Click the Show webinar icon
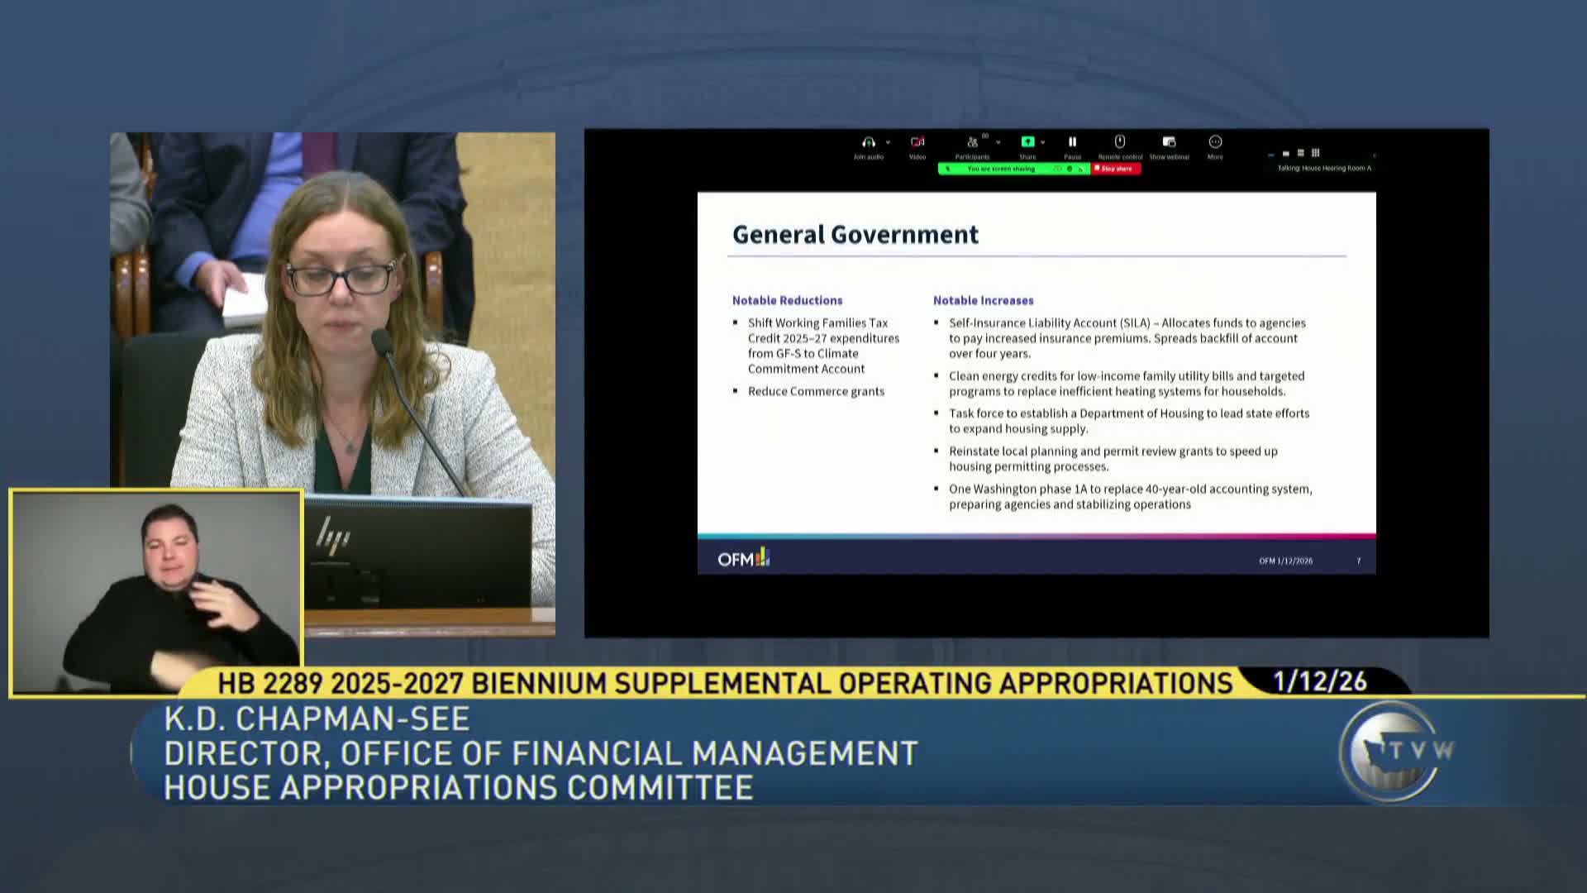Viewport: 1587px width, 893px height. 1169,142
